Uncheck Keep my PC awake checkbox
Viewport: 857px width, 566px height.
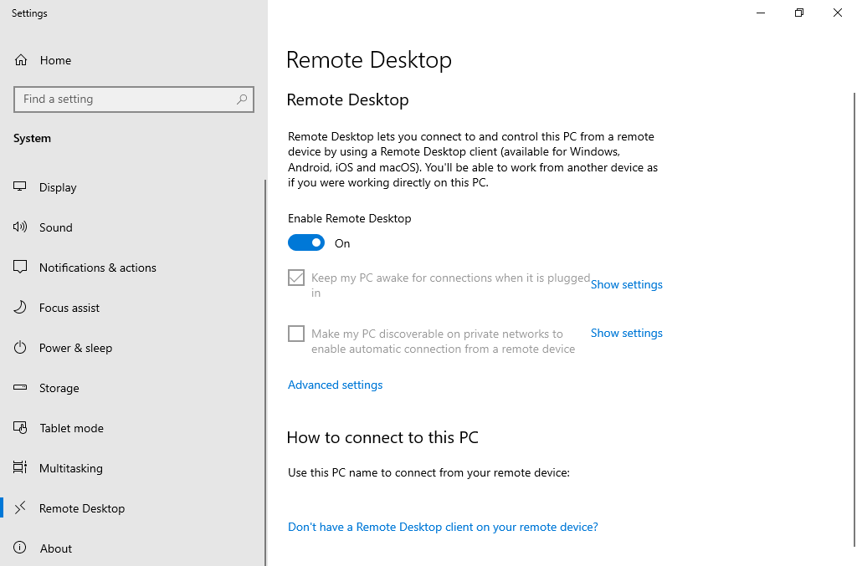click(x=296, y=278)
